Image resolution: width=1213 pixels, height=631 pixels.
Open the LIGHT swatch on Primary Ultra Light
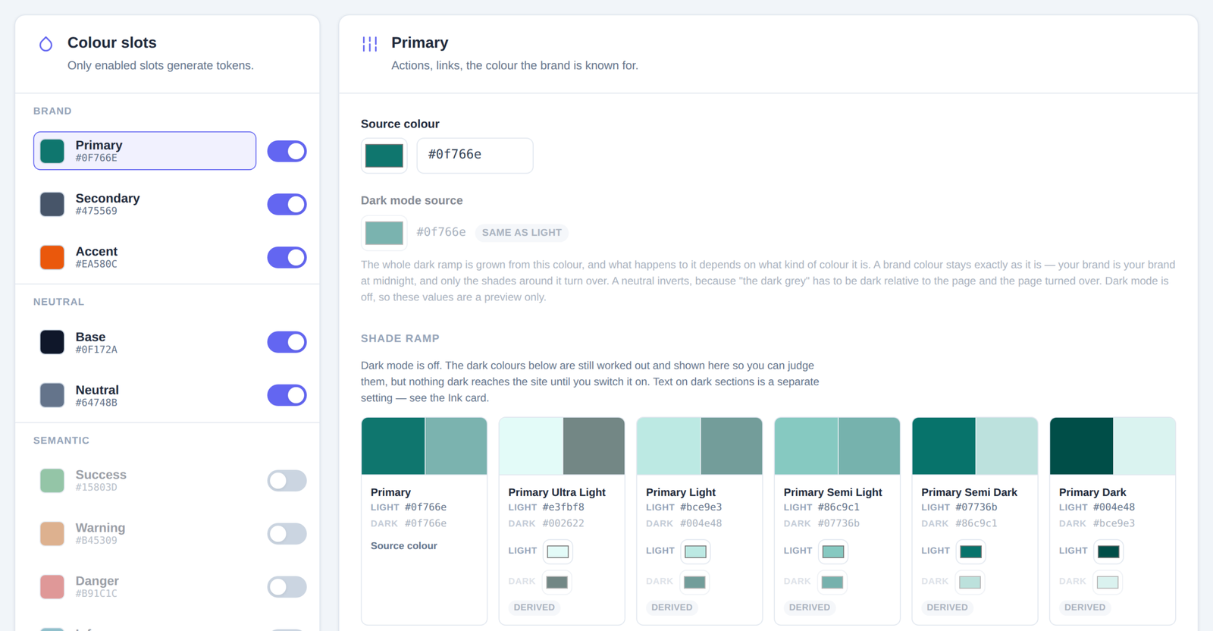click(x=558, y=551)
